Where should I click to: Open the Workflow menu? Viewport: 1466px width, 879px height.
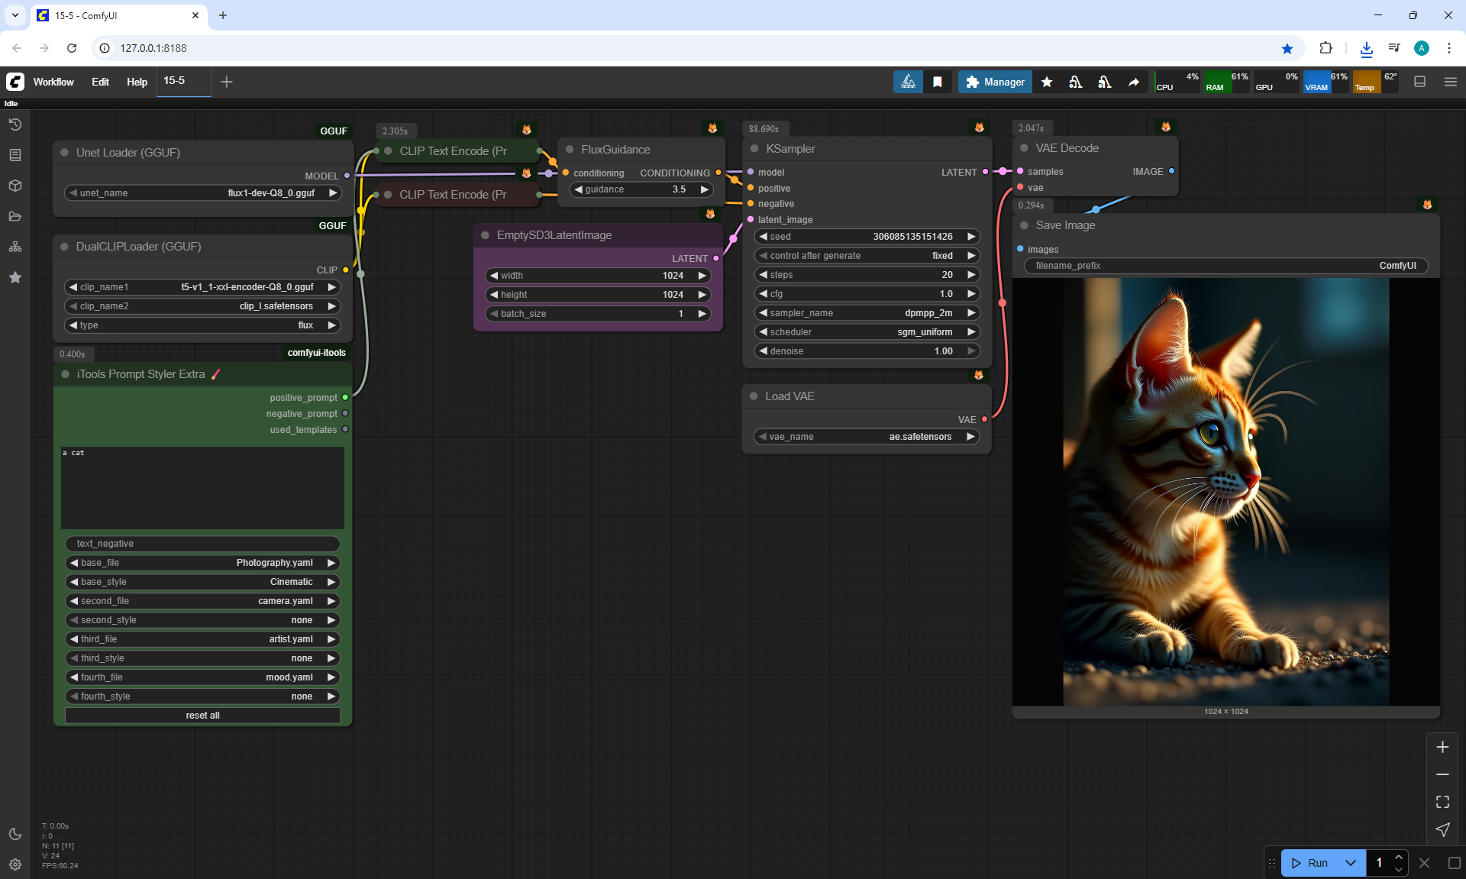click(x=53, y=82)
